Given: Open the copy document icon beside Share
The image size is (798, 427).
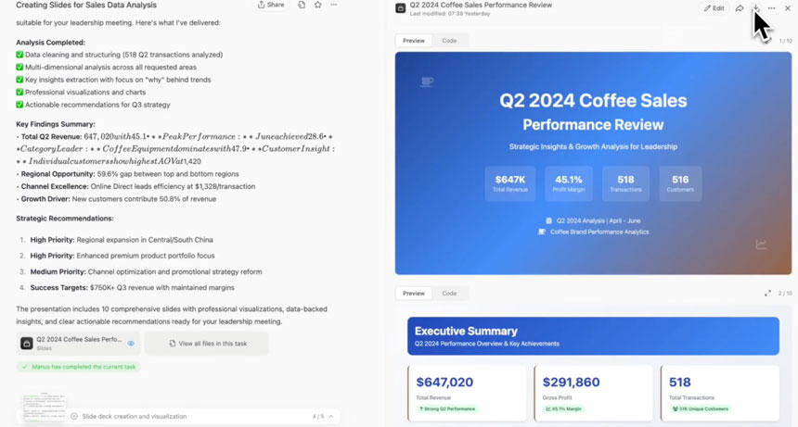Looking at the screenshot, I should tap(302, 5).
